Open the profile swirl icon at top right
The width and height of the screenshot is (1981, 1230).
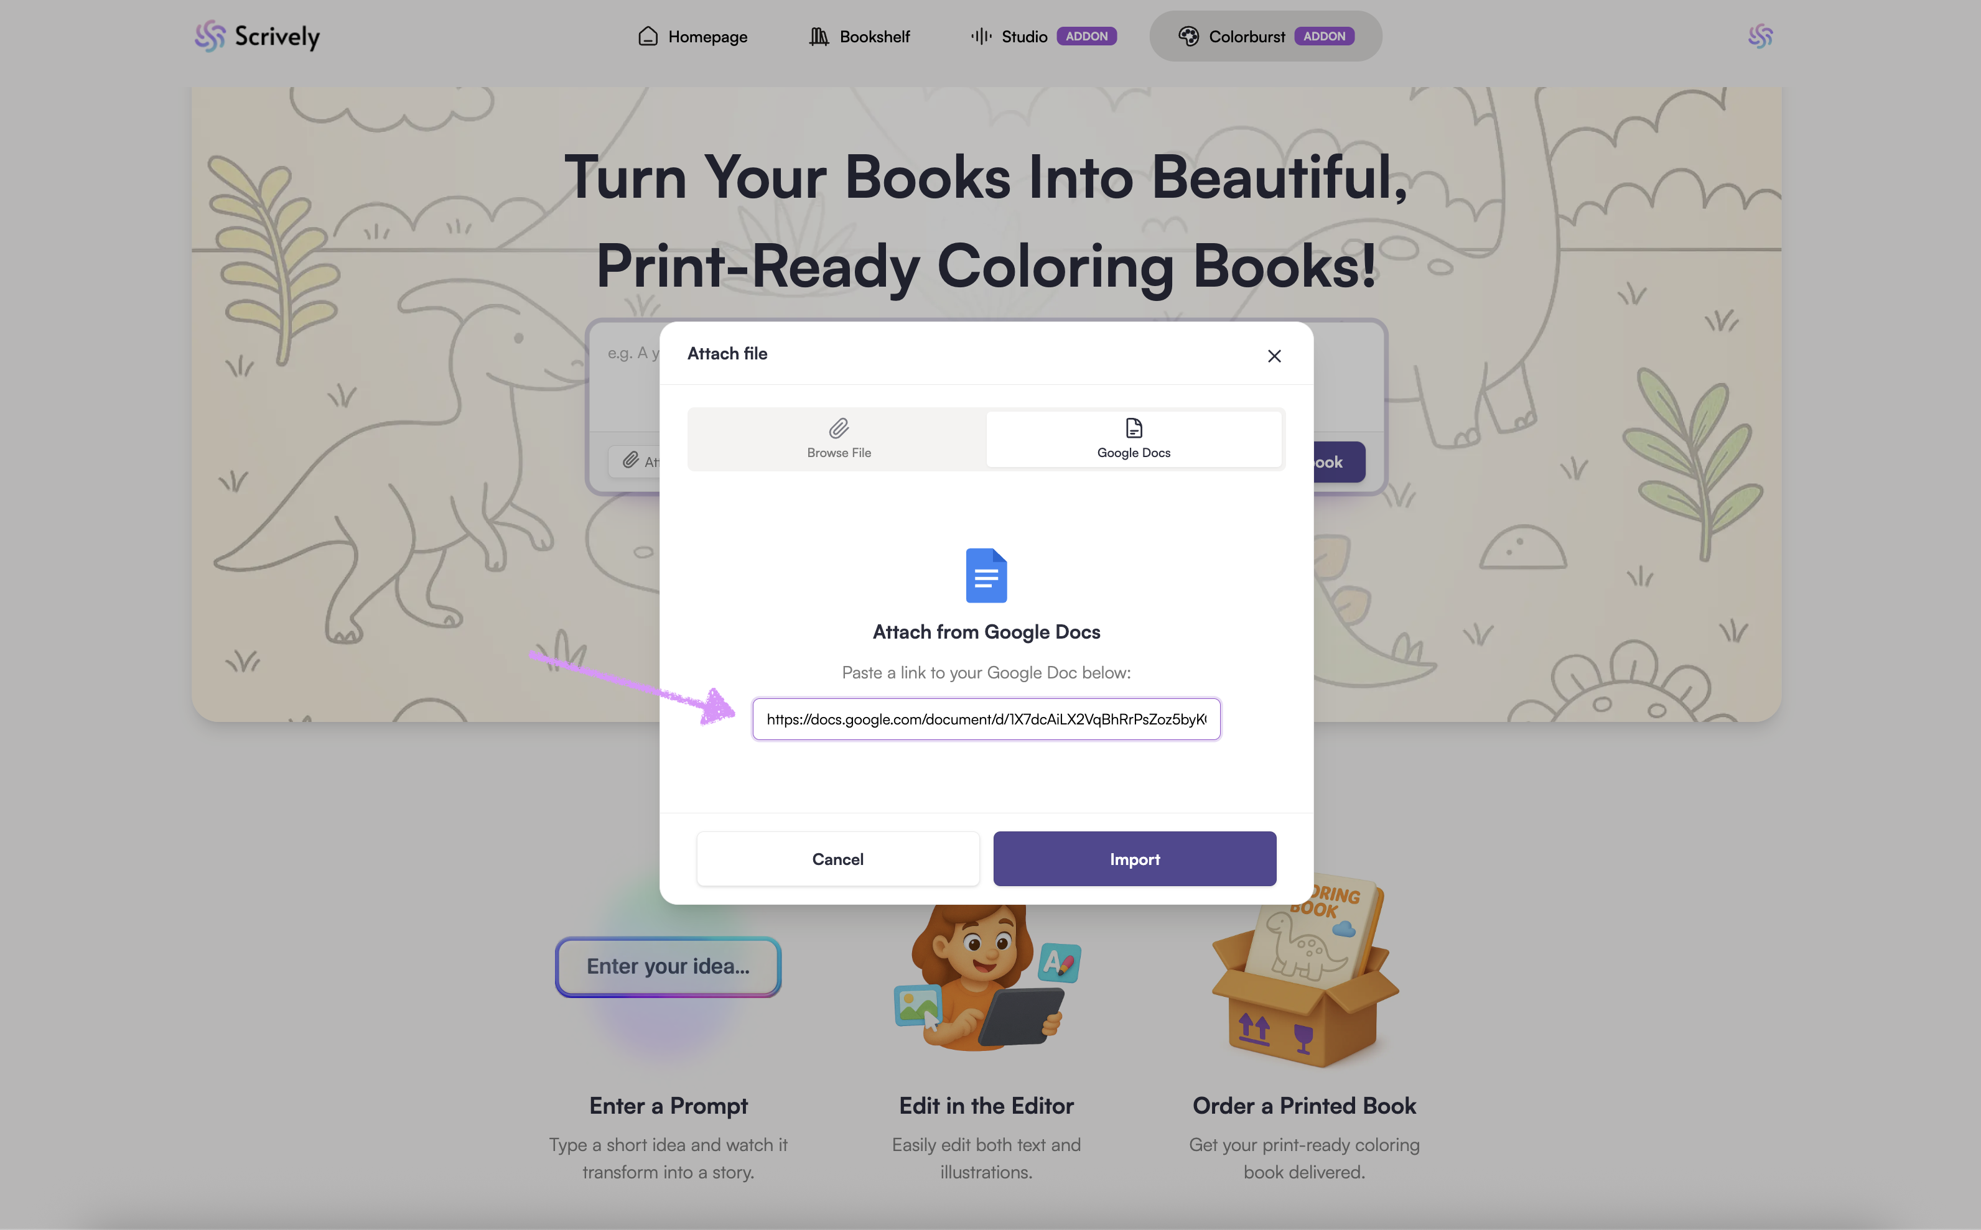tap(1760, 37)
